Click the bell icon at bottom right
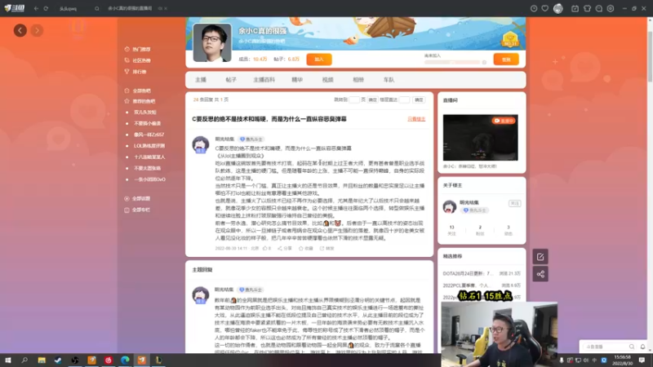The height and width of the screenshot is (367, 653). pyautogui.click(x=642, y=347)
